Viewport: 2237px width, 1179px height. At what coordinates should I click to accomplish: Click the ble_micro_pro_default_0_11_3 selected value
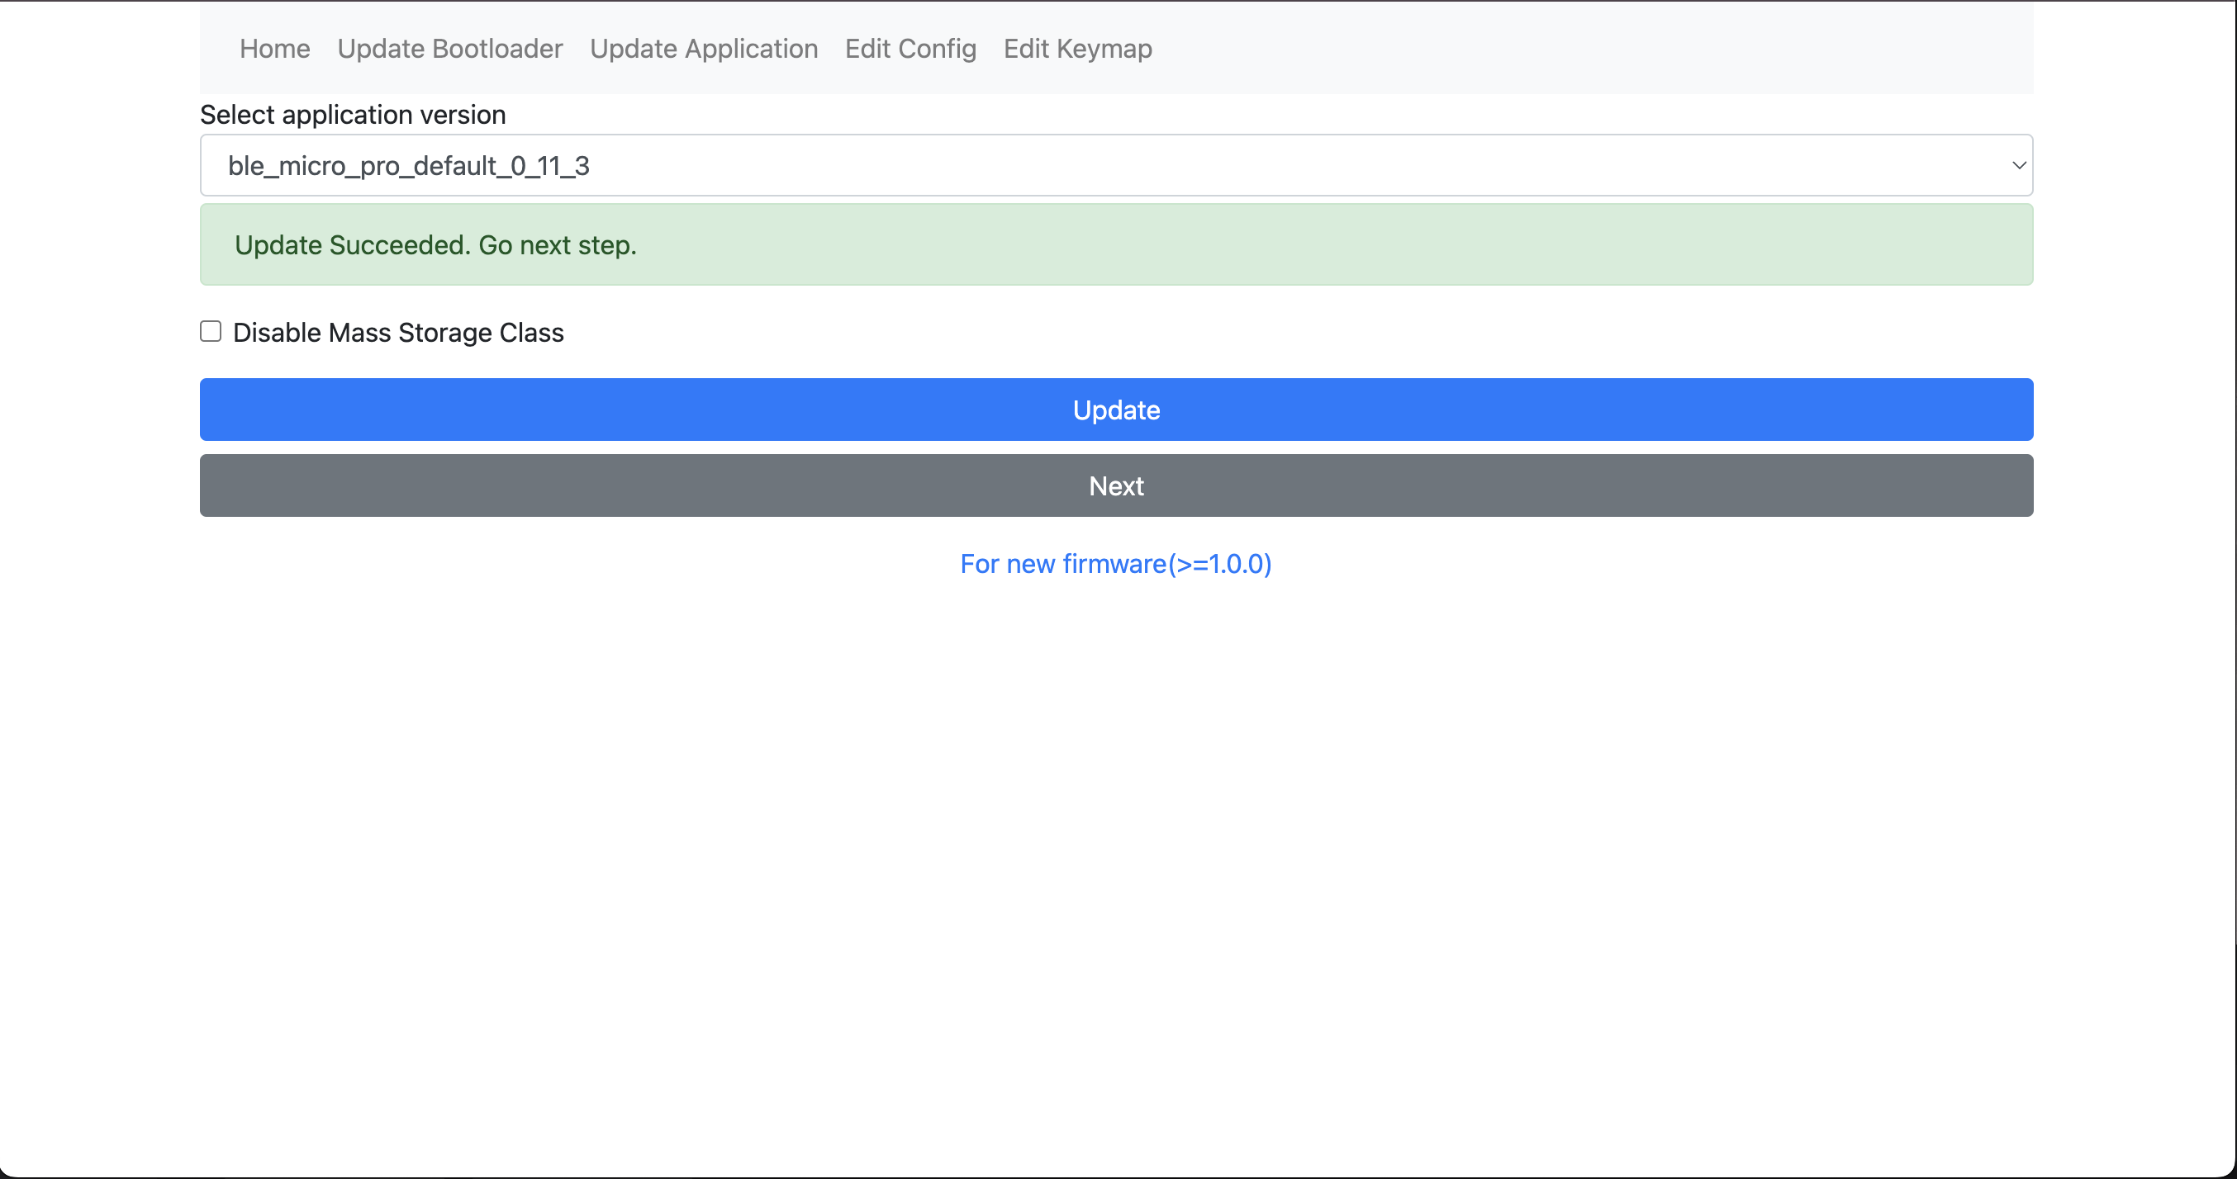pos(408,165)
